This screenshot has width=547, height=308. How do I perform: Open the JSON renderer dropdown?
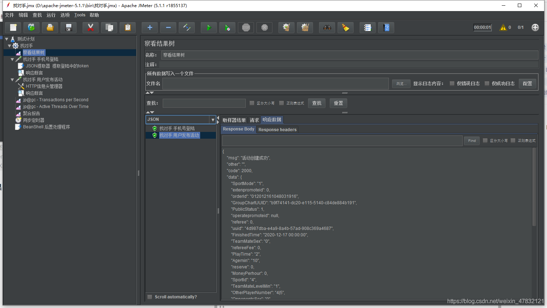pos(213,119)
